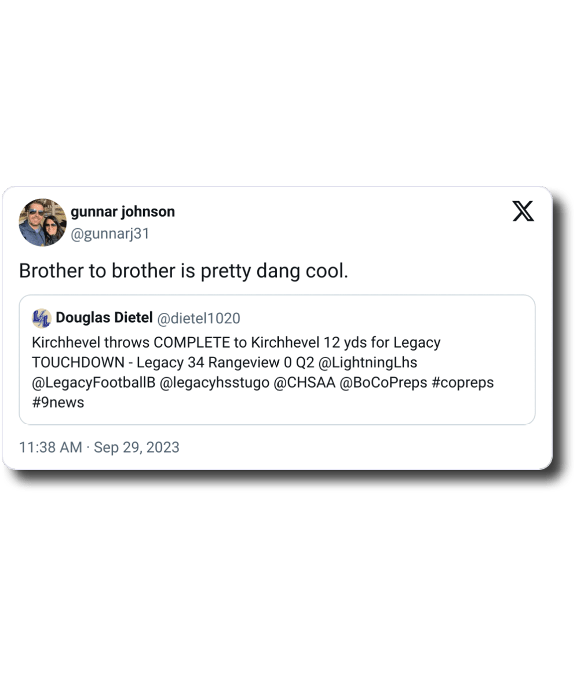Click Douglas Dietel's Legacy logo avatar
The width and height of the screenshot is (577, 682).
click(x=42, y=318)
